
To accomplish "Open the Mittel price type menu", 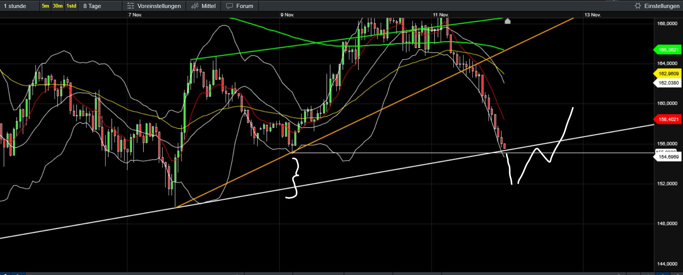I will [208, 6].
